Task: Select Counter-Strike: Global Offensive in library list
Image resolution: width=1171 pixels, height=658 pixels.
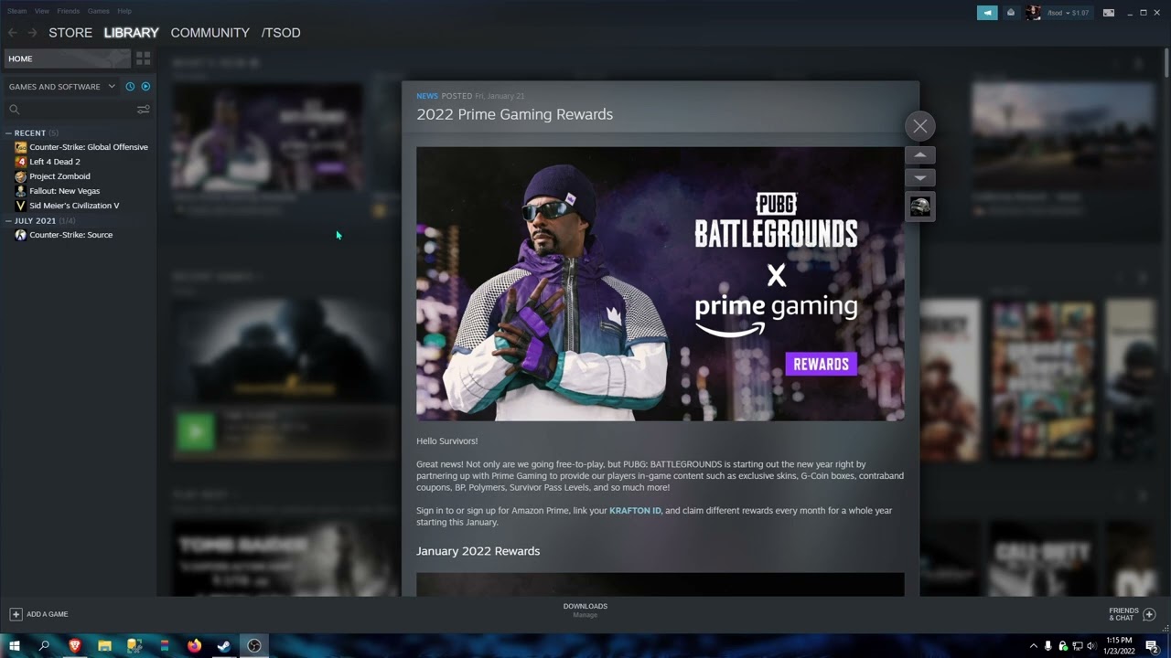Action: pos(81,147)
